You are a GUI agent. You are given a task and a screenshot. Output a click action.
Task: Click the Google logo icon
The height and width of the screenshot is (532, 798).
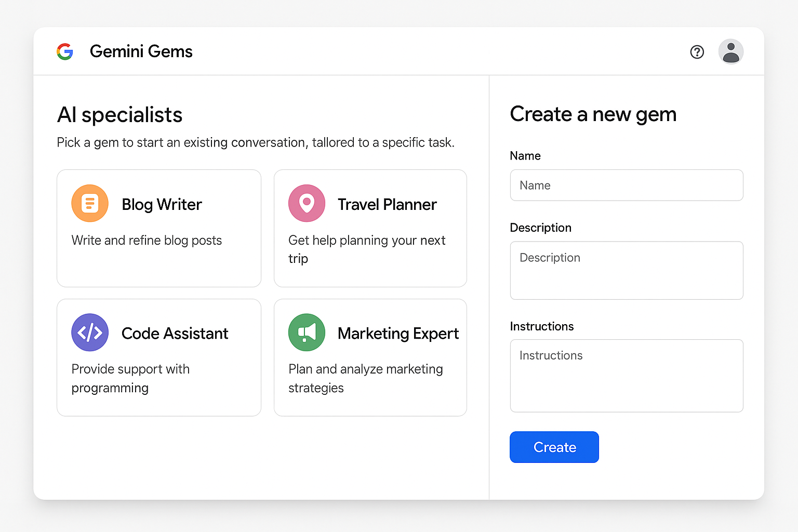65,51
